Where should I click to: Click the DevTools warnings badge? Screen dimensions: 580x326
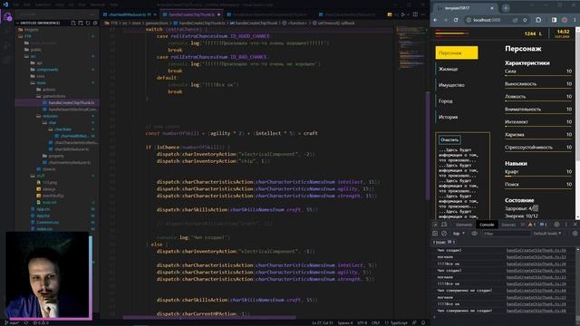532,225
